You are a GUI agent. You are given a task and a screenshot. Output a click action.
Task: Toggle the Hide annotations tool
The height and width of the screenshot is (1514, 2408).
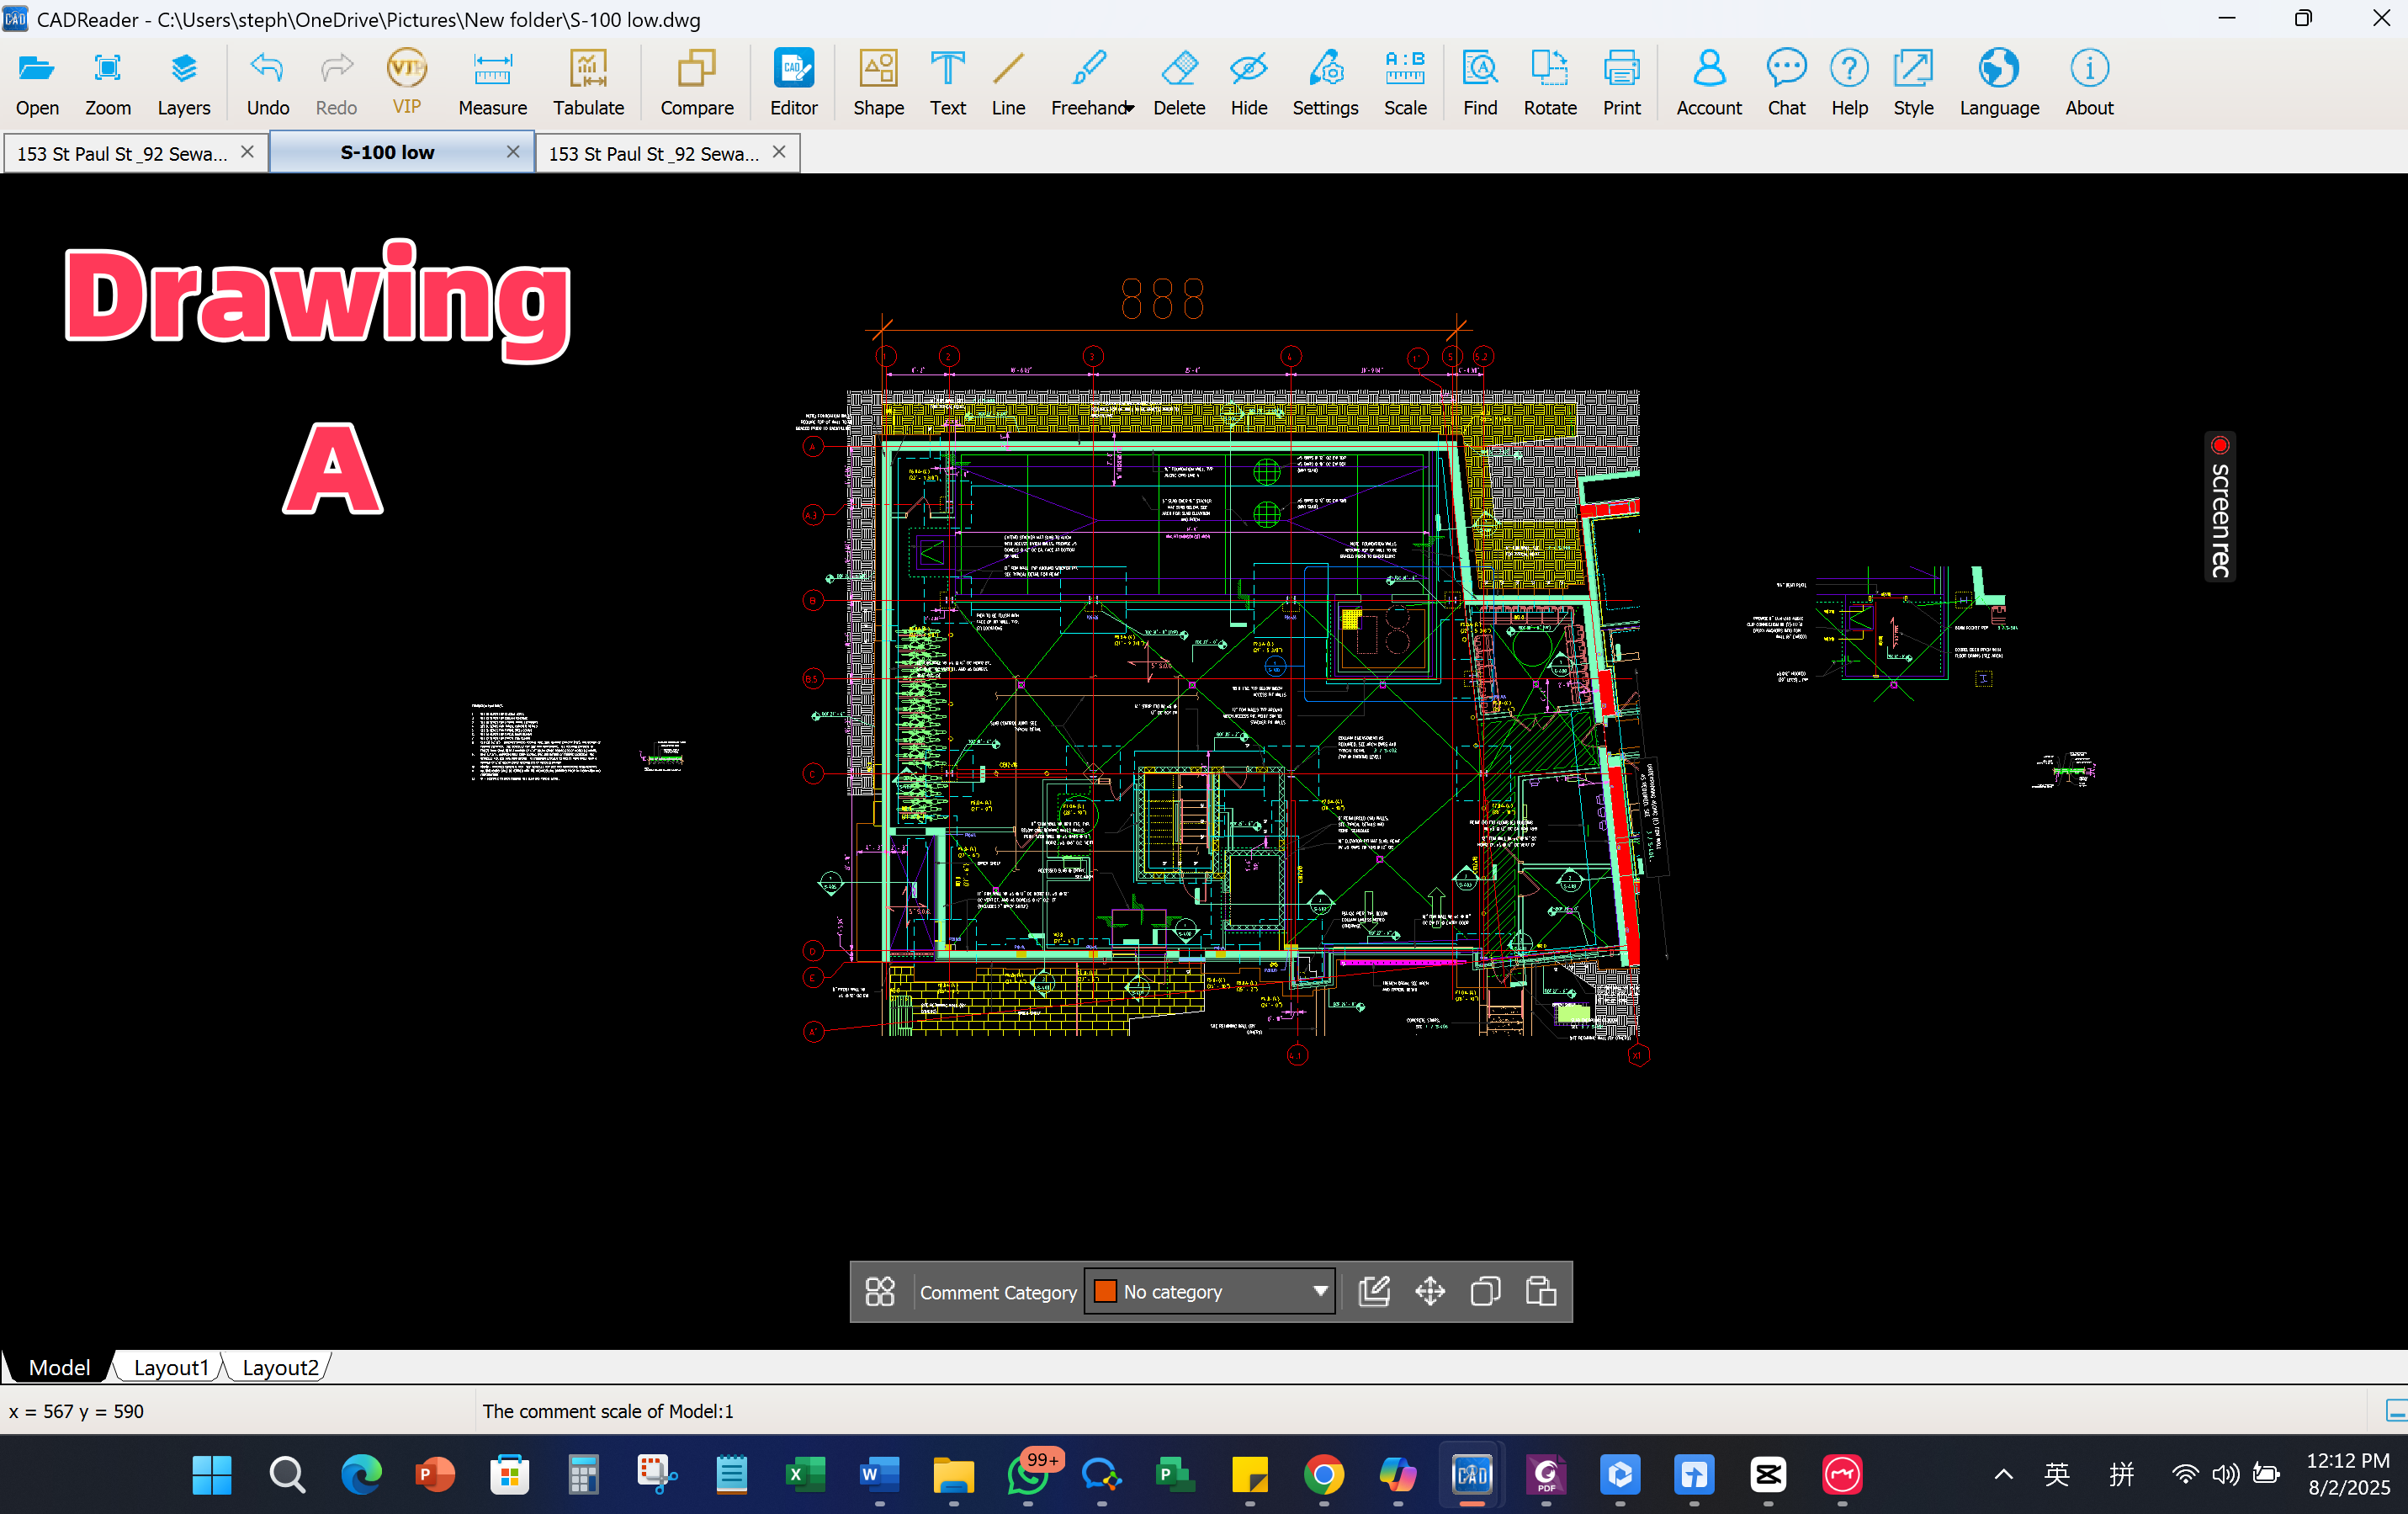tap(1248, 83)
